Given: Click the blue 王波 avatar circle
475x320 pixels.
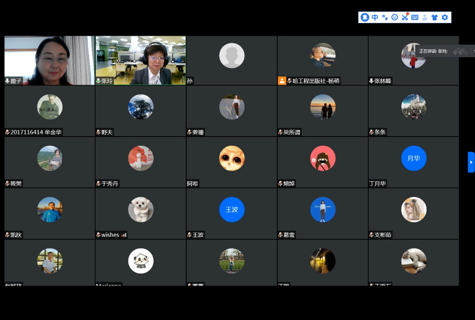Looking at the screenshot, I should (232, 209).
